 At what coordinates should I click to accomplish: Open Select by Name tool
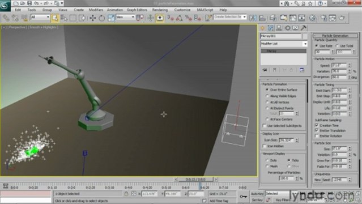tap(64, 18)
